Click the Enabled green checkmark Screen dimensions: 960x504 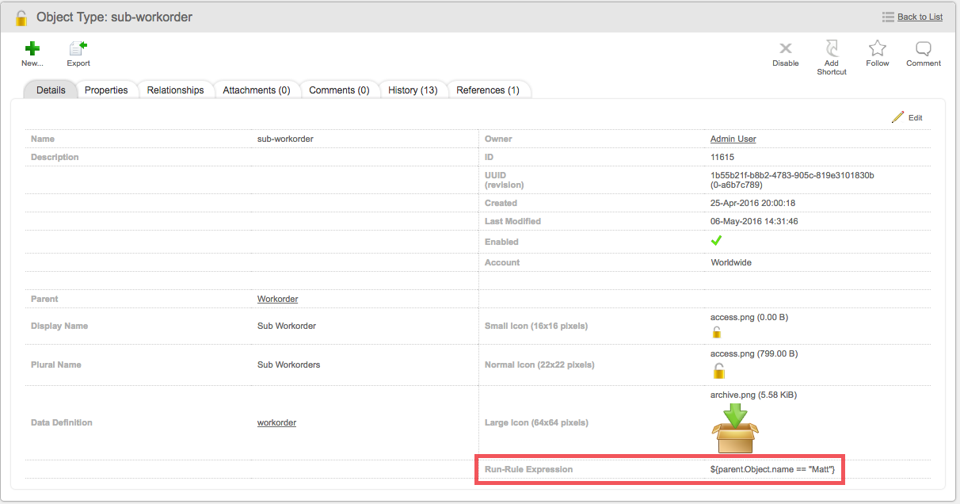(716, 240)
